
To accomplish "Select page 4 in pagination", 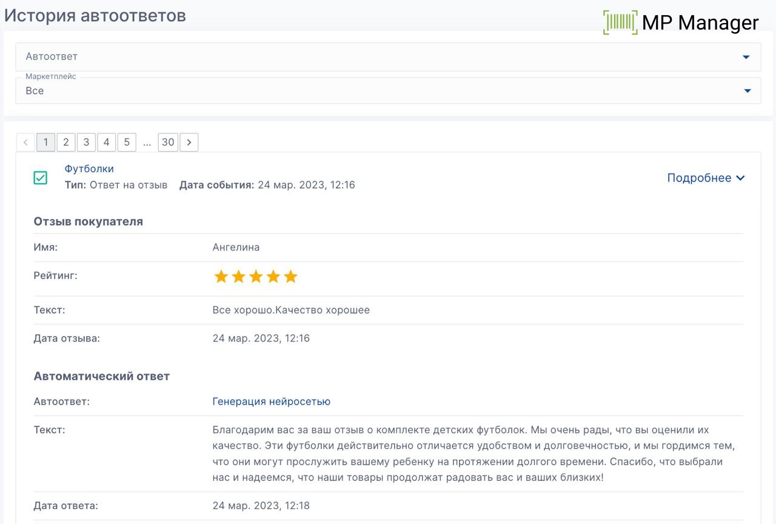I will point(107,143).
